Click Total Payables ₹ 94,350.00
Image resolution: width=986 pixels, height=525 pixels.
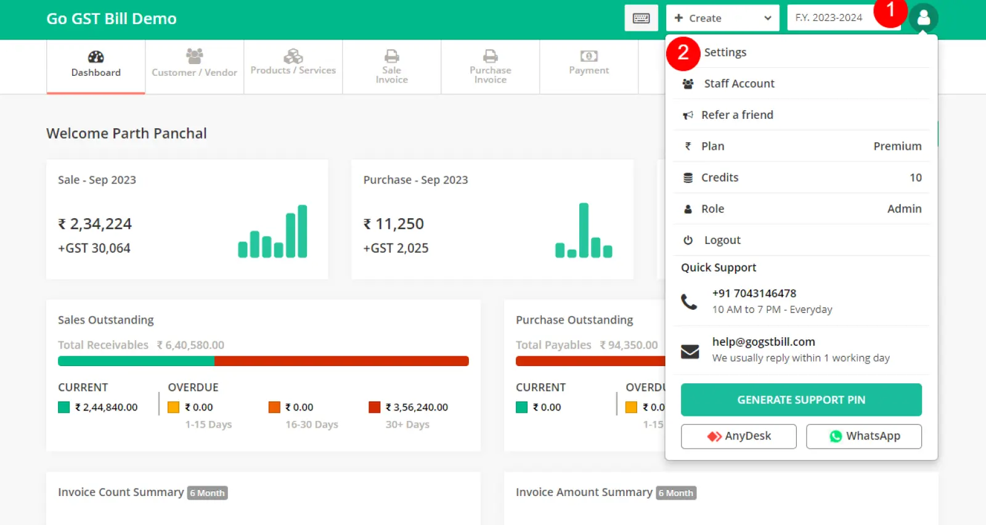(x=587, y=345)
